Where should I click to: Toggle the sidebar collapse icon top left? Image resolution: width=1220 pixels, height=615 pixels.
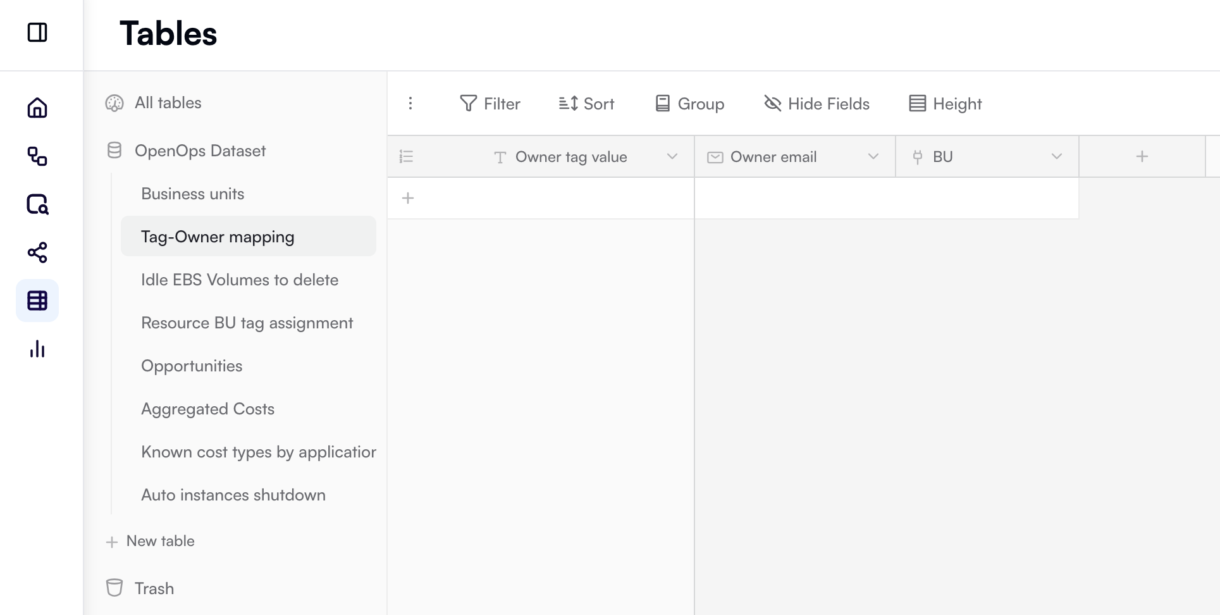pyautogui.click(x=38, y=33)
